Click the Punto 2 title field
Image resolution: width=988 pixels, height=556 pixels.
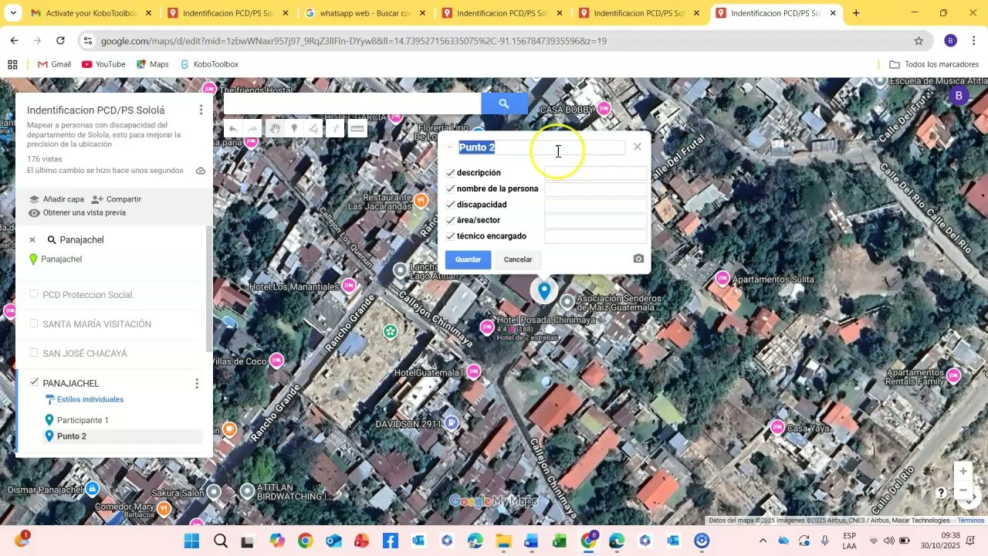[541, 147]
